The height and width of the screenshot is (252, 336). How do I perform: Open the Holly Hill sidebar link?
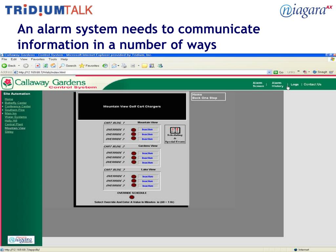point(11,121)
